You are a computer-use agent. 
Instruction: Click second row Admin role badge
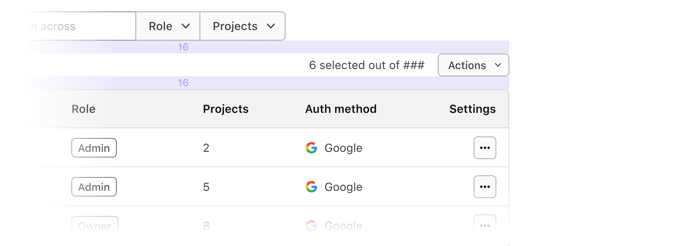coord(94,187)
